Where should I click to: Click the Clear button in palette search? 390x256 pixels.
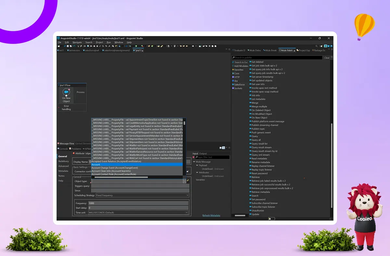tap(327, 58)
